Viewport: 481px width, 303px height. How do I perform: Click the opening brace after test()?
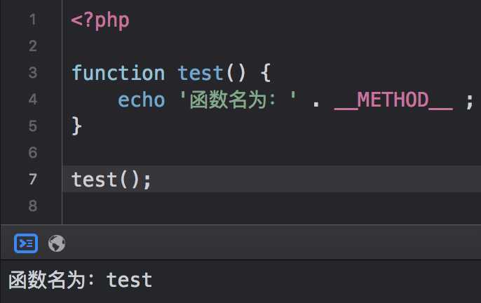pyautogui.click(x=265, y=73)
